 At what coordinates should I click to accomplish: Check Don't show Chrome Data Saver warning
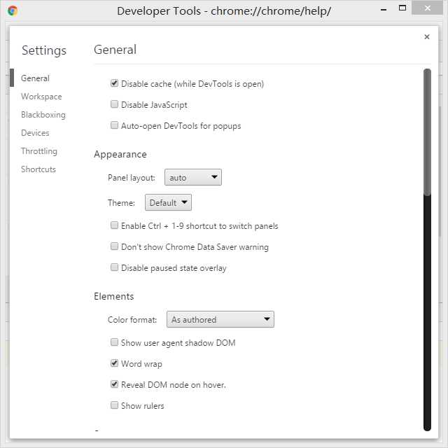114,246
